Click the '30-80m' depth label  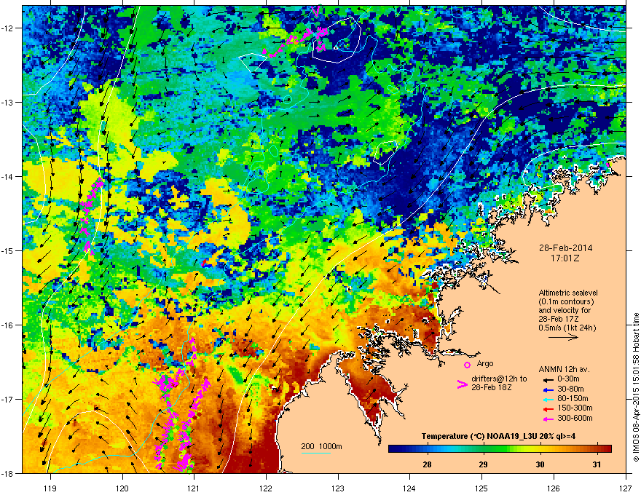(570, 389)
